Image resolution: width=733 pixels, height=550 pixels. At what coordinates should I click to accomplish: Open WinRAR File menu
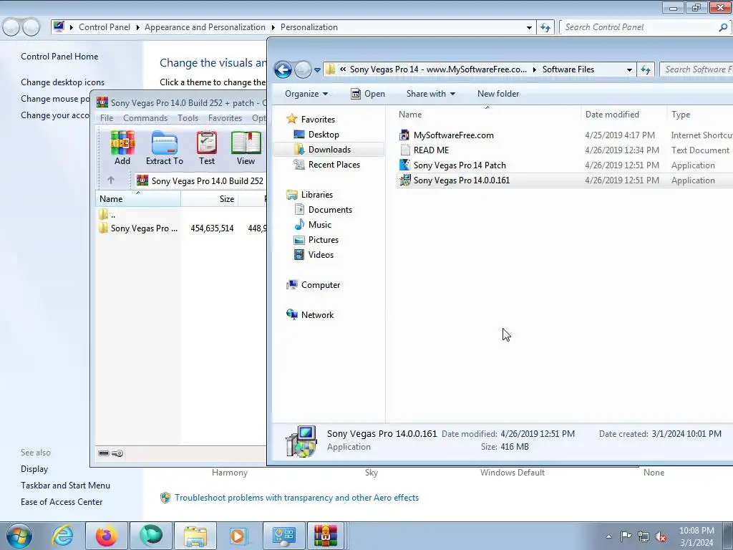coord(107,118)
